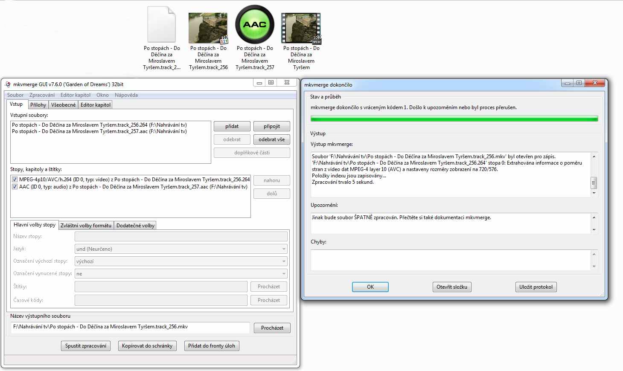Maximize the mkvmerge GUI window
This screenshot has height=371, width=623.
tap(271, 82)
